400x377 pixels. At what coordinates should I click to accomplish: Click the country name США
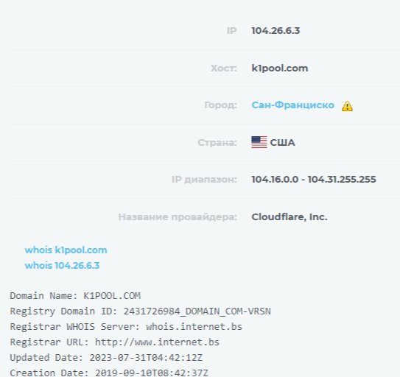coord(282,143)
